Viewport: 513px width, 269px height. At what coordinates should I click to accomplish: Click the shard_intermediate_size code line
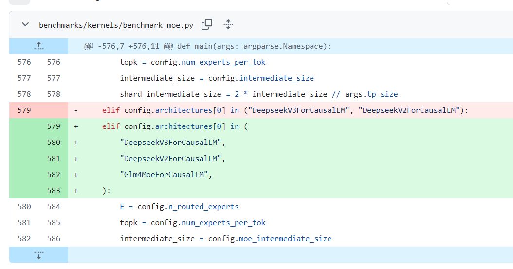coord(259,94)
